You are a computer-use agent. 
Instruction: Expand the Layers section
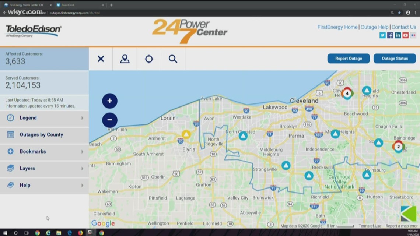pyautogui.click(x=27, y=168)
